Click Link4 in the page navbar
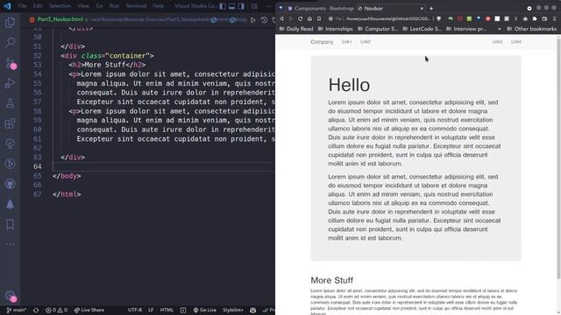The width and height of the screenshot is (561, 315). pos(516,42)
